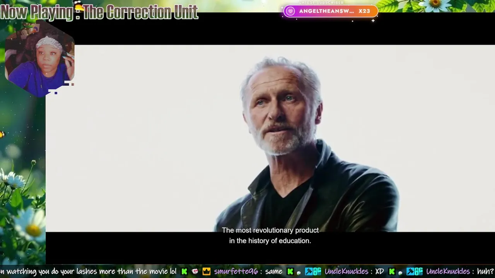This screenshot has height=278, width=495.
Task: Click the Kick logo preceding UncleKnuckles' XD message
Action: point(290,271)
